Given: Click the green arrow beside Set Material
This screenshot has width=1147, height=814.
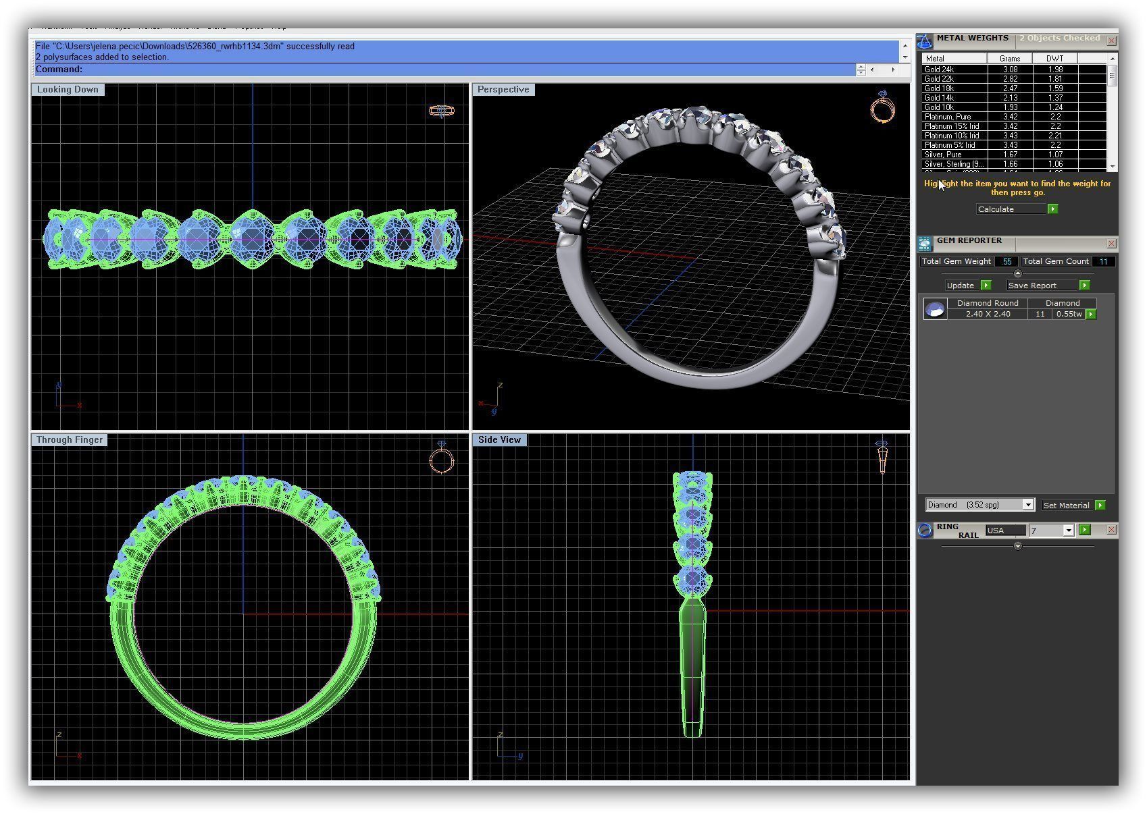Looking at the screenshot, I should tap(1100, 505).
